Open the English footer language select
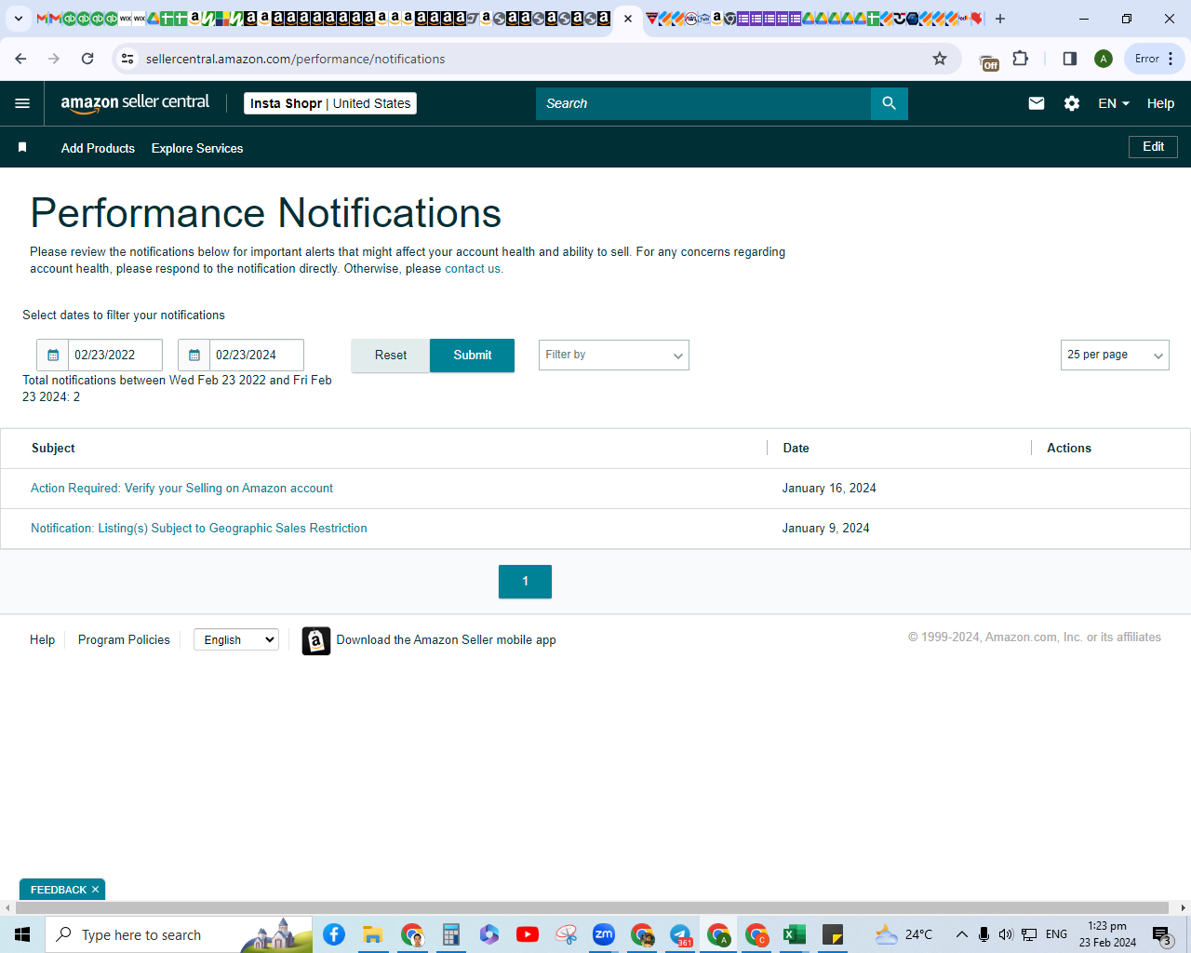The width and height of the screenshot is (1191, 953). click(x=236, y=639)
